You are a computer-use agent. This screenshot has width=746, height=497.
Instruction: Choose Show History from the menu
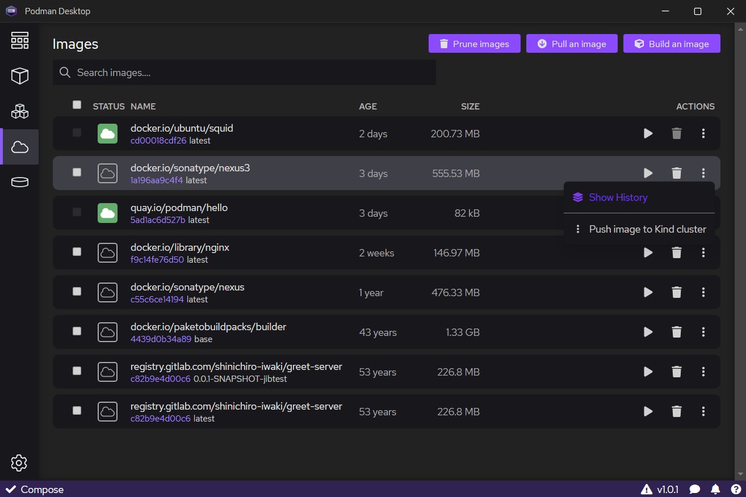(x=618, y=197)
